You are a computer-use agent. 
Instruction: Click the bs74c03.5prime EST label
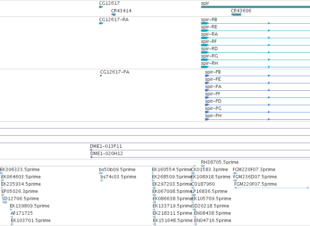point(118,177)
